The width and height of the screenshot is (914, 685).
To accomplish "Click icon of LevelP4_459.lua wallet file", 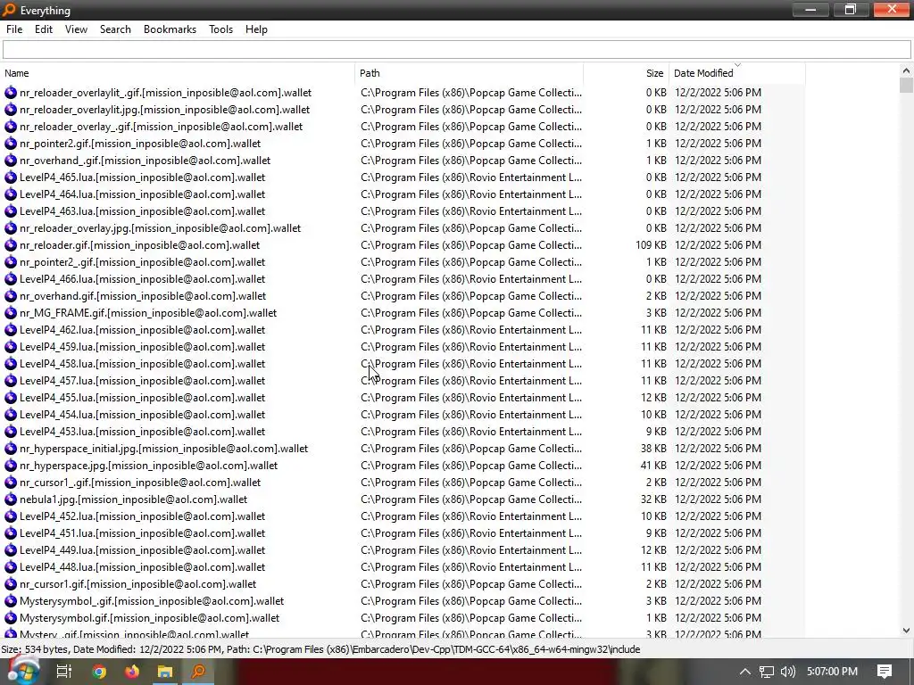I will tap(11, 347).
